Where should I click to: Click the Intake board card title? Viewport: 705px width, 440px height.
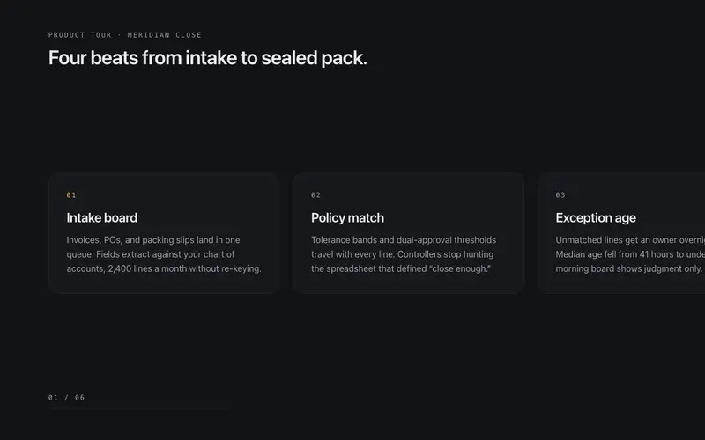pos(102,217)
